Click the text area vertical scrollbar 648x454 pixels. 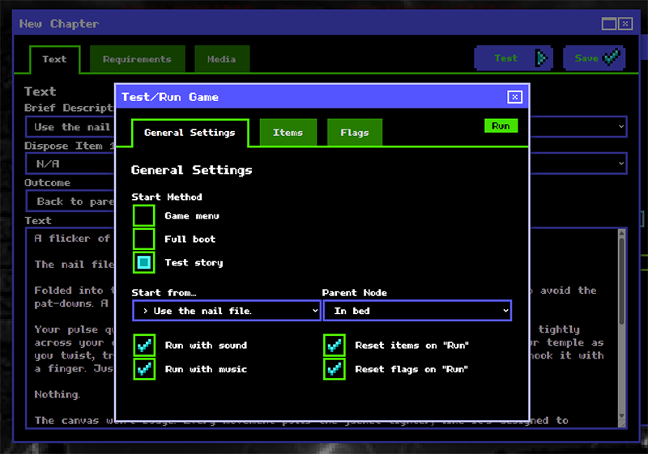coord(621,324)
